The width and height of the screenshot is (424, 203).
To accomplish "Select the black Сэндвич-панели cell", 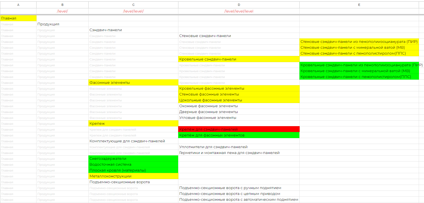I will 133,30.
